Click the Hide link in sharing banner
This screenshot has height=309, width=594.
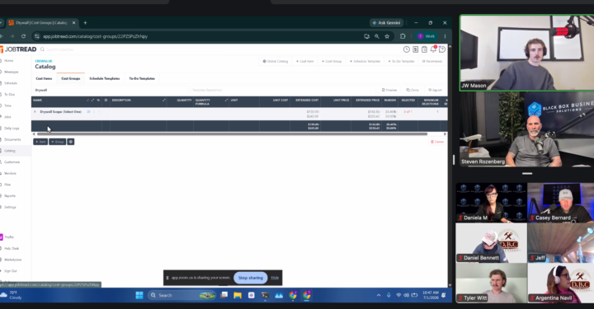click(275, 278)
